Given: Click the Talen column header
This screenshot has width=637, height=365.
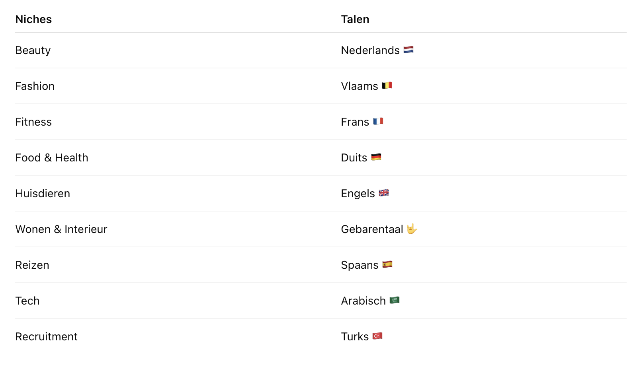Looking at the screenshot, I should click(x=355, y=19).
